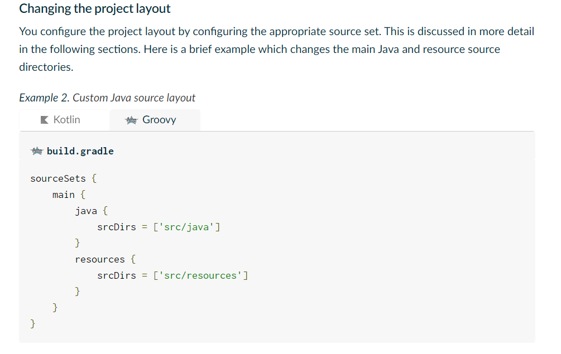Viewport: 561px width, 354px height.
Task: Click the sourceSets keyword in the code
Action: [x=58, y=178]
